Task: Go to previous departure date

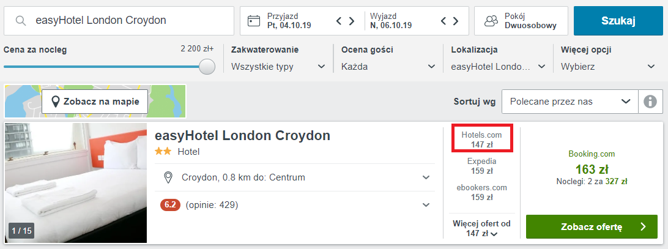Action: (x=444, y=21)
